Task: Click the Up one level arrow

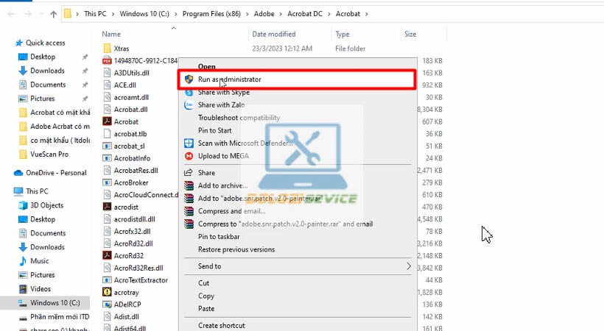Action: coord(53,14)
